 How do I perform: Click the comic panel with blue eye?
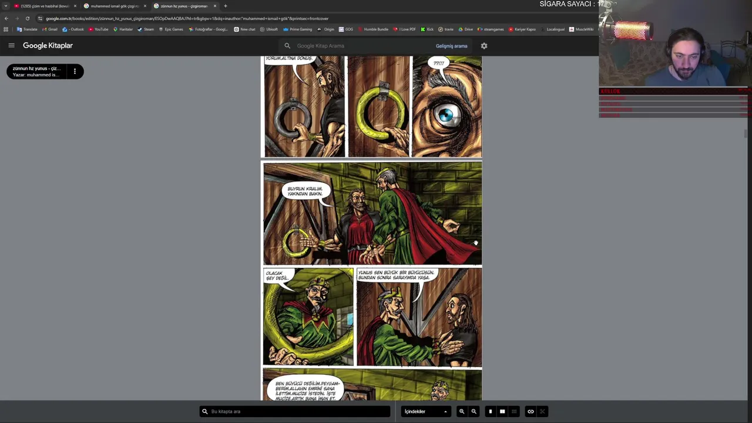[446, 107]
